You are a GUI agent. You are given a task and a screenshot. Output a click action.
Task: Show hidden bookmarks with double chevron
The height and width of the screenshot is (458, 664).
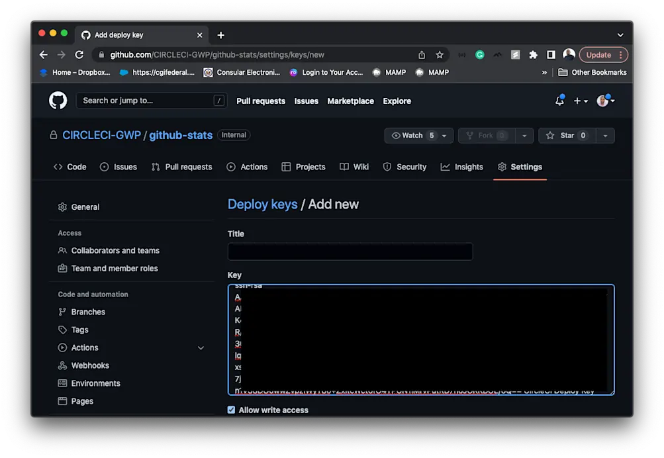pos(544,72)
